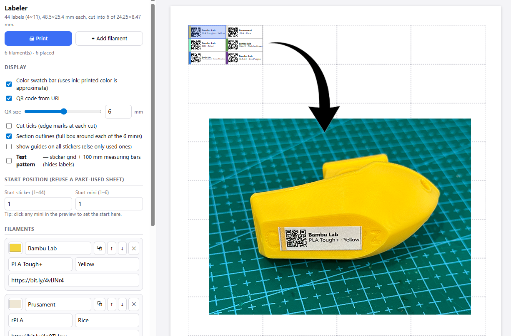This screenshot has height=336, width=511.
Task: Disable the Section outlines checkbox
Action: (x=9, y=136)
